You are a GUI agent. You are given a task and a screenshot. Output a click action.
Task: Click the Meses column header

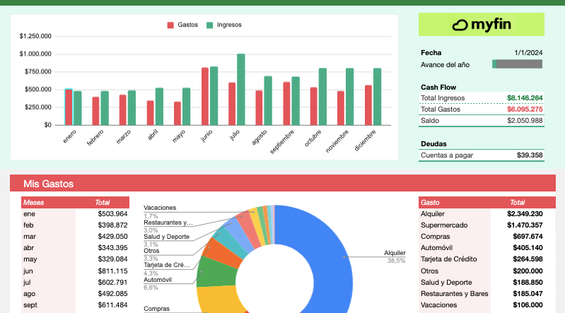click(34, 202)
